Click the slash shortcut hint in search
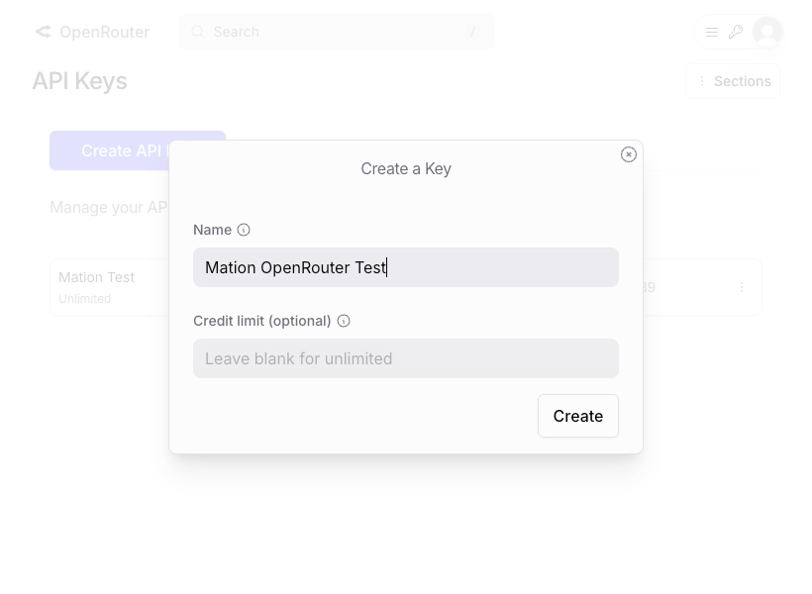Image resolution: width=812 pixels, height=594 pixels. [472, 32]
